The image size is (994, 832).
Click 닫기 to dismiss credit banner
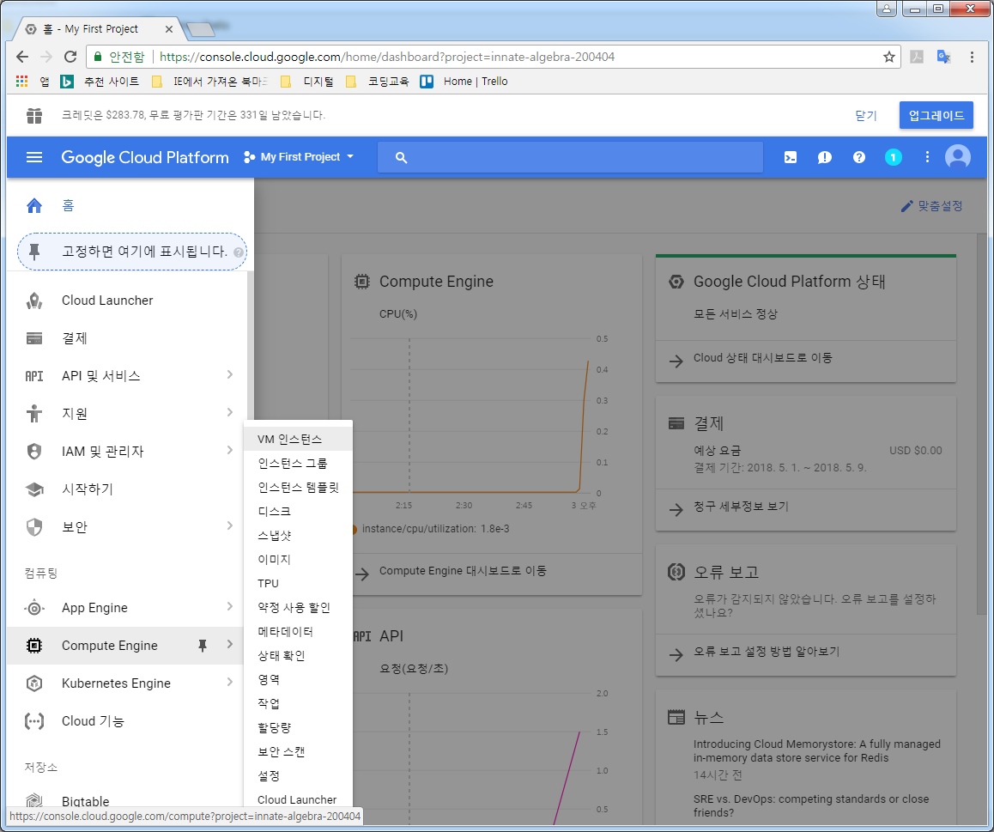pyautogui.click(x=865, y=115)
